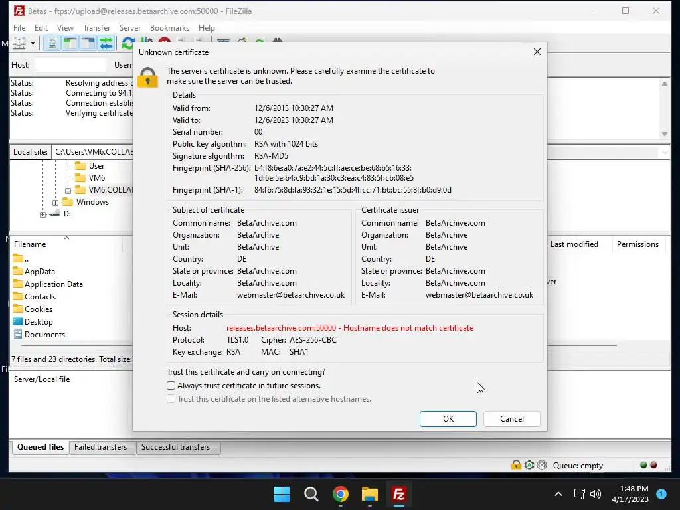Open the Server menu

pyautogui.click(x=130, y=28)
